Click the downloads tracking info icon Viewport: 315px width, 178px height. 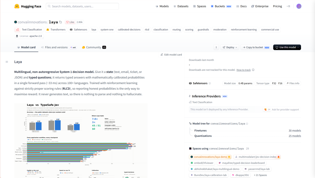coord(253,70)
